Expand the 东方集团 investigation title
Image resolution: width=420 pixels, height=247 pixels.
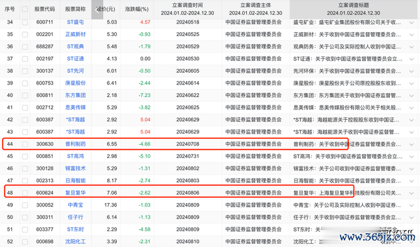411,96
